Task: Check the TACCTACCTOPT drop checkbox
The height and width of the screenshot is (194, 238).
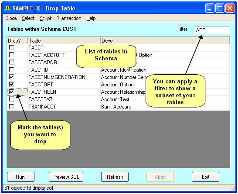Action: [x=11, y=55]
